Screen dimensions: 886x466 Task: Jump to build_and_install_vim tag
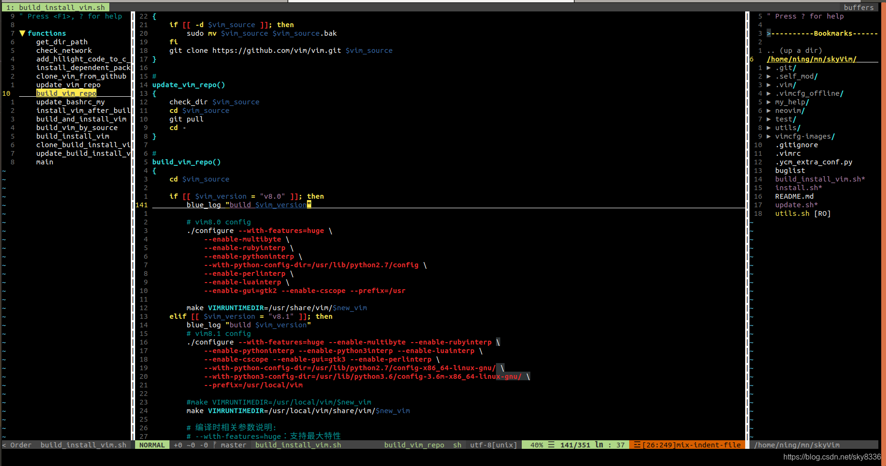(81, 119)
